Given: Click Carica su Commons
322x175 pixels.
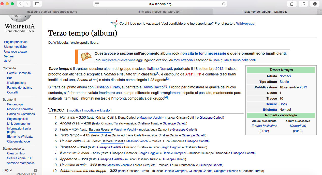Looking at the screenshot, I should click(x=21, y=114).
